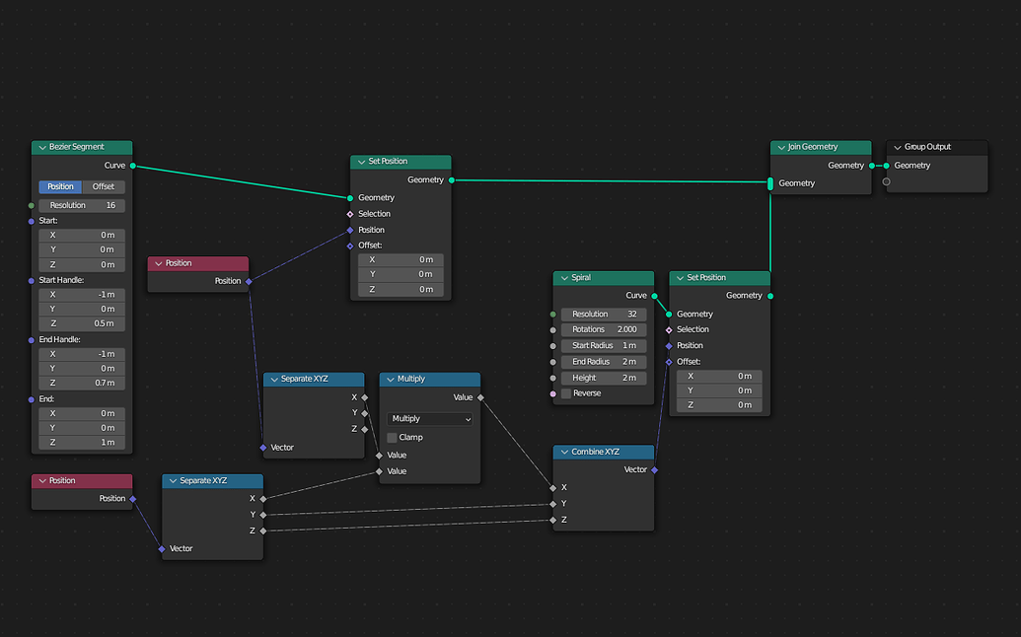Click the Group Output Geometry input socket
The height and width of the screenshot is (637, 1021).
tap(886, 166)
